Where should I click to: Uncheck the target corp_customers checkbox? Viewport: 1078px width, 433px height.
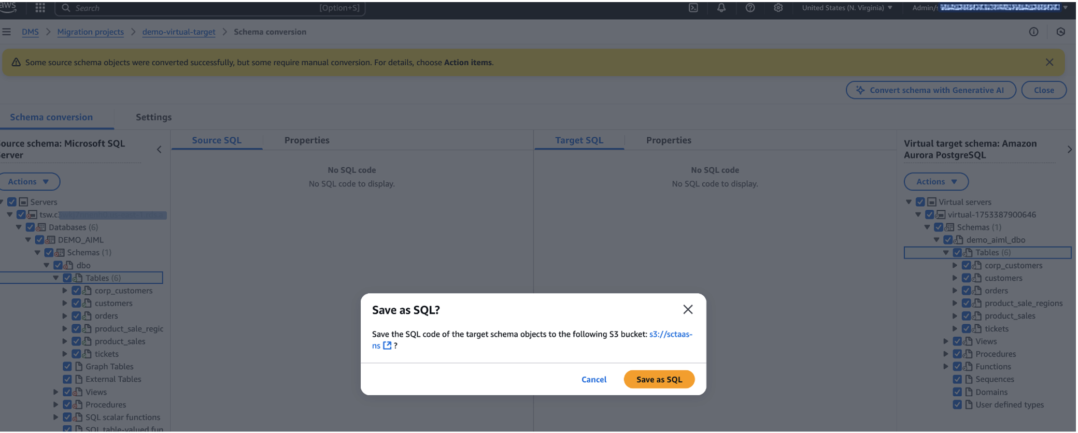tap(967, 265)
